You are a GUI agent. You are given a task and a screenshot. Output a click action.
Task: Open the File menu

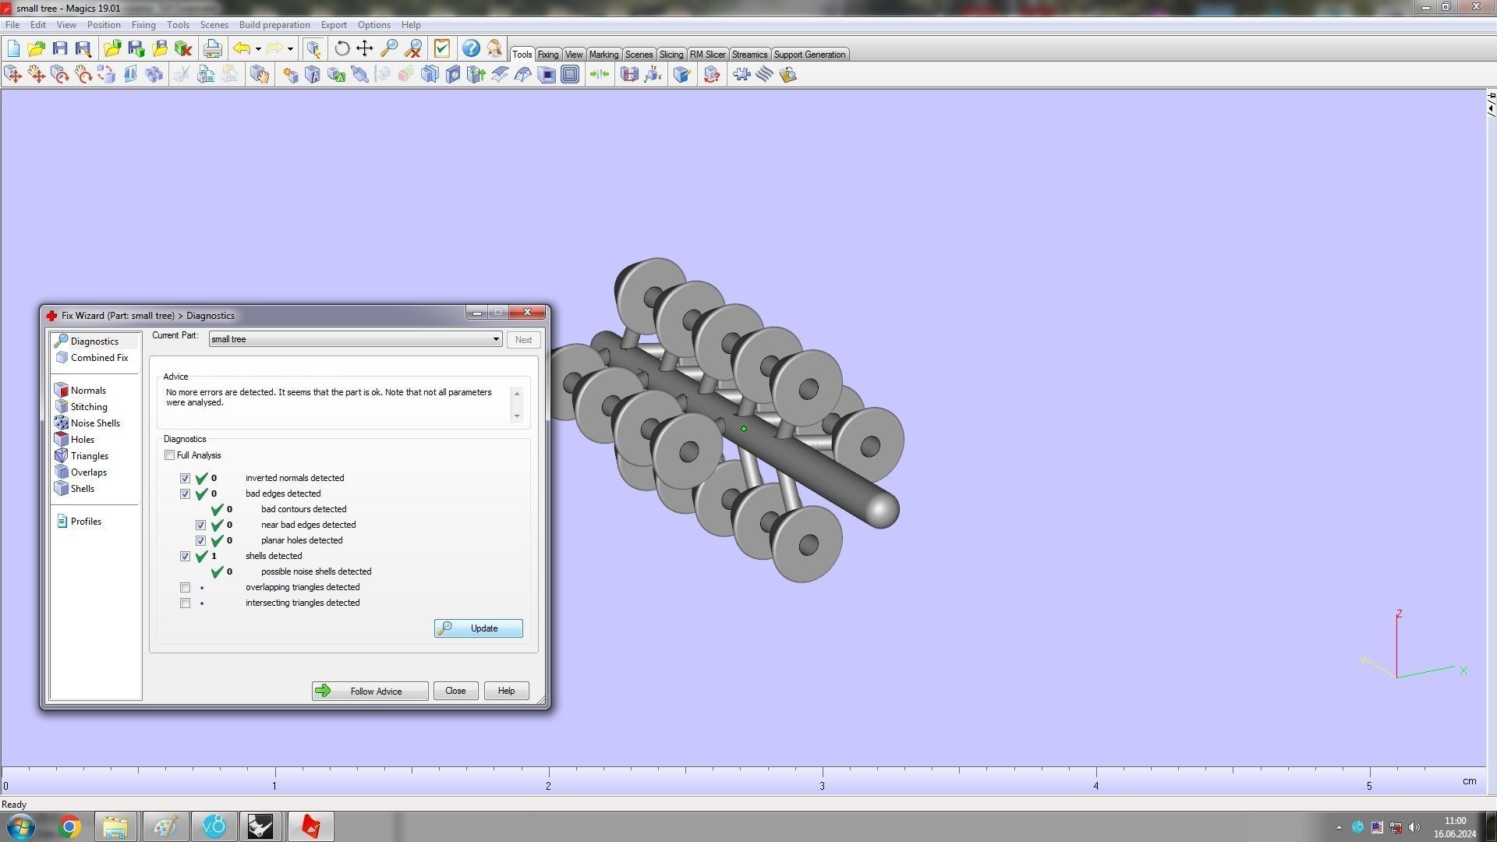click(12, 25)
